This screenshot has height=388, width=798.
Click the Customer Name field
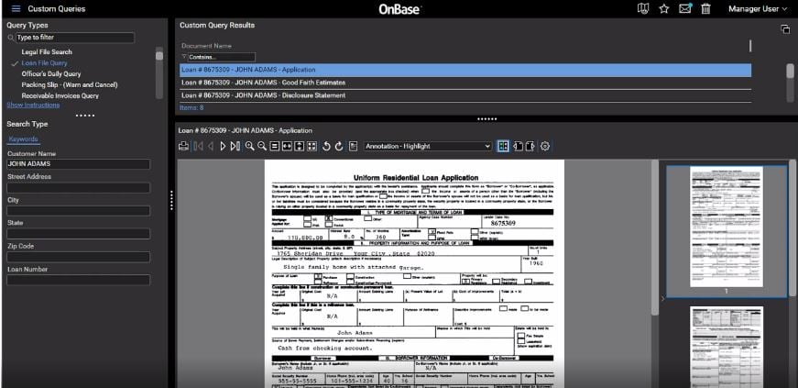pos(79,164)
